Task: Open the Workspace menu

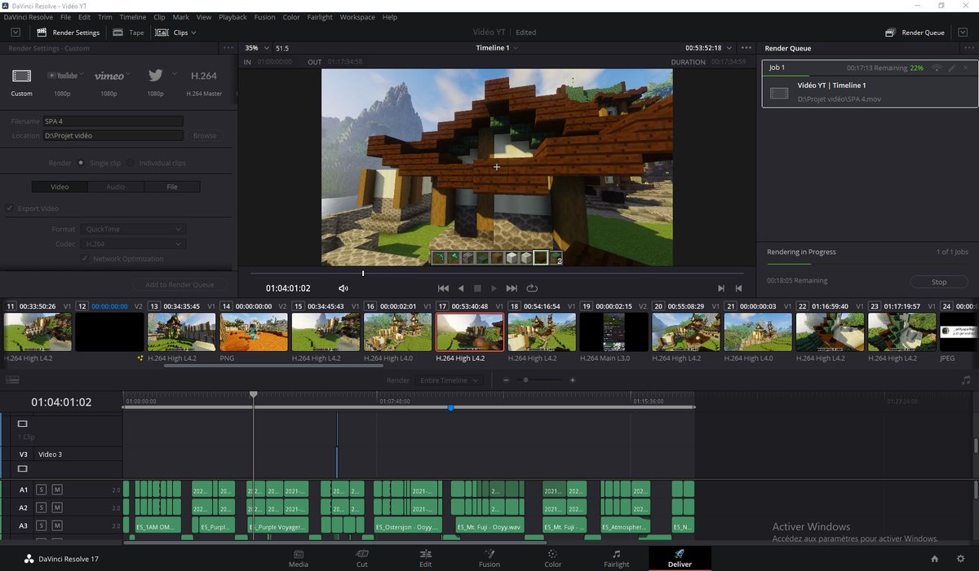Action: pyautogui.click(x=357, y=17)
